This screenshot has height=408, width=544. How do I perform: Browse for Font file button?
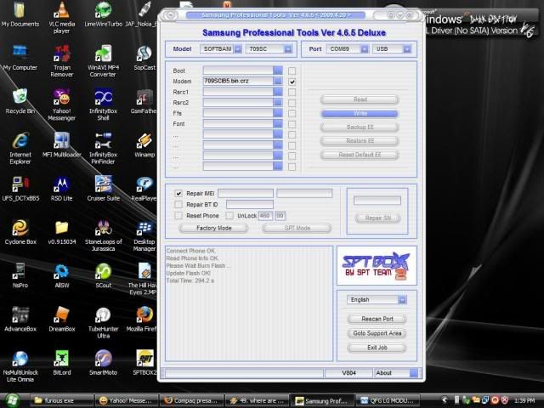[278, 123]
